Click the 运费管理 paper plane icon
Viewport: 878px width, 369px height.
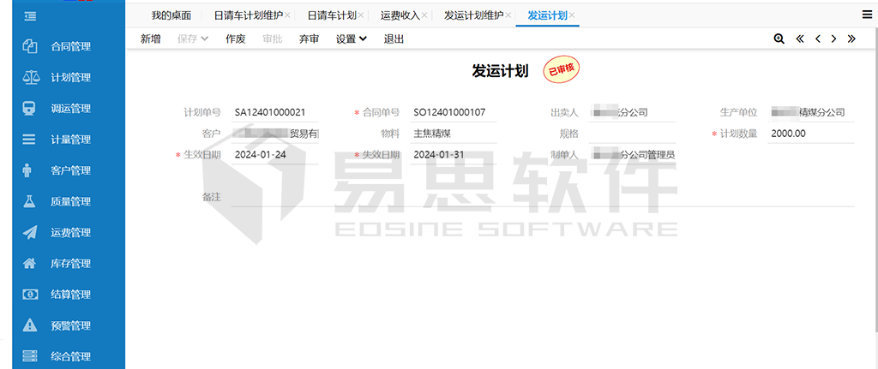(29, 232)
